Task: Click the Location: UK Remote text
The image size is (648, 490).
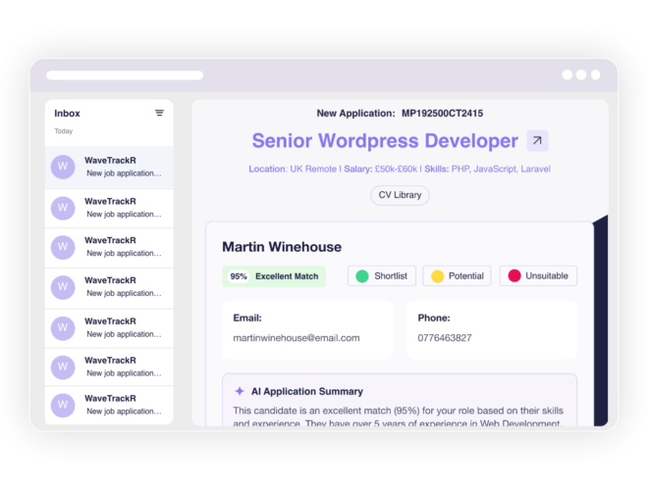Action: coord(293,170)
